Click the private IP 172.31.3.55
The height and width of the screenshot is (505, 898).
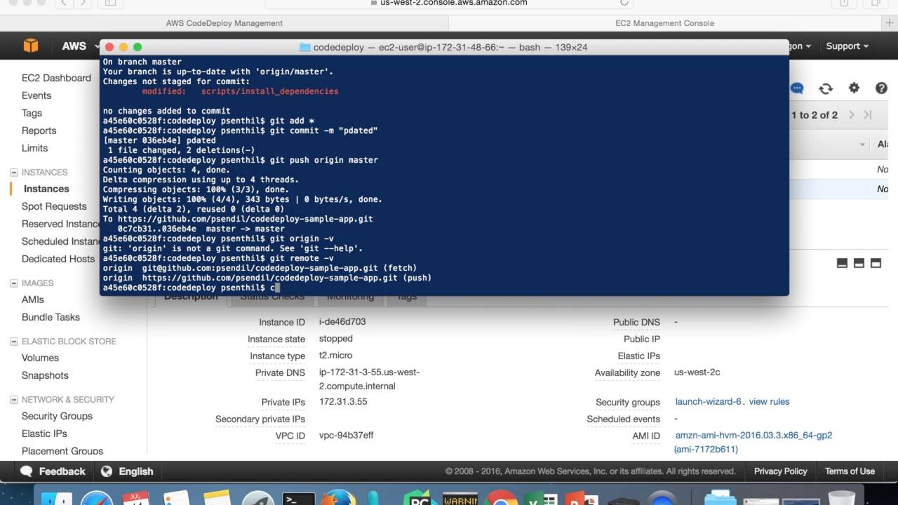point(343,402)
